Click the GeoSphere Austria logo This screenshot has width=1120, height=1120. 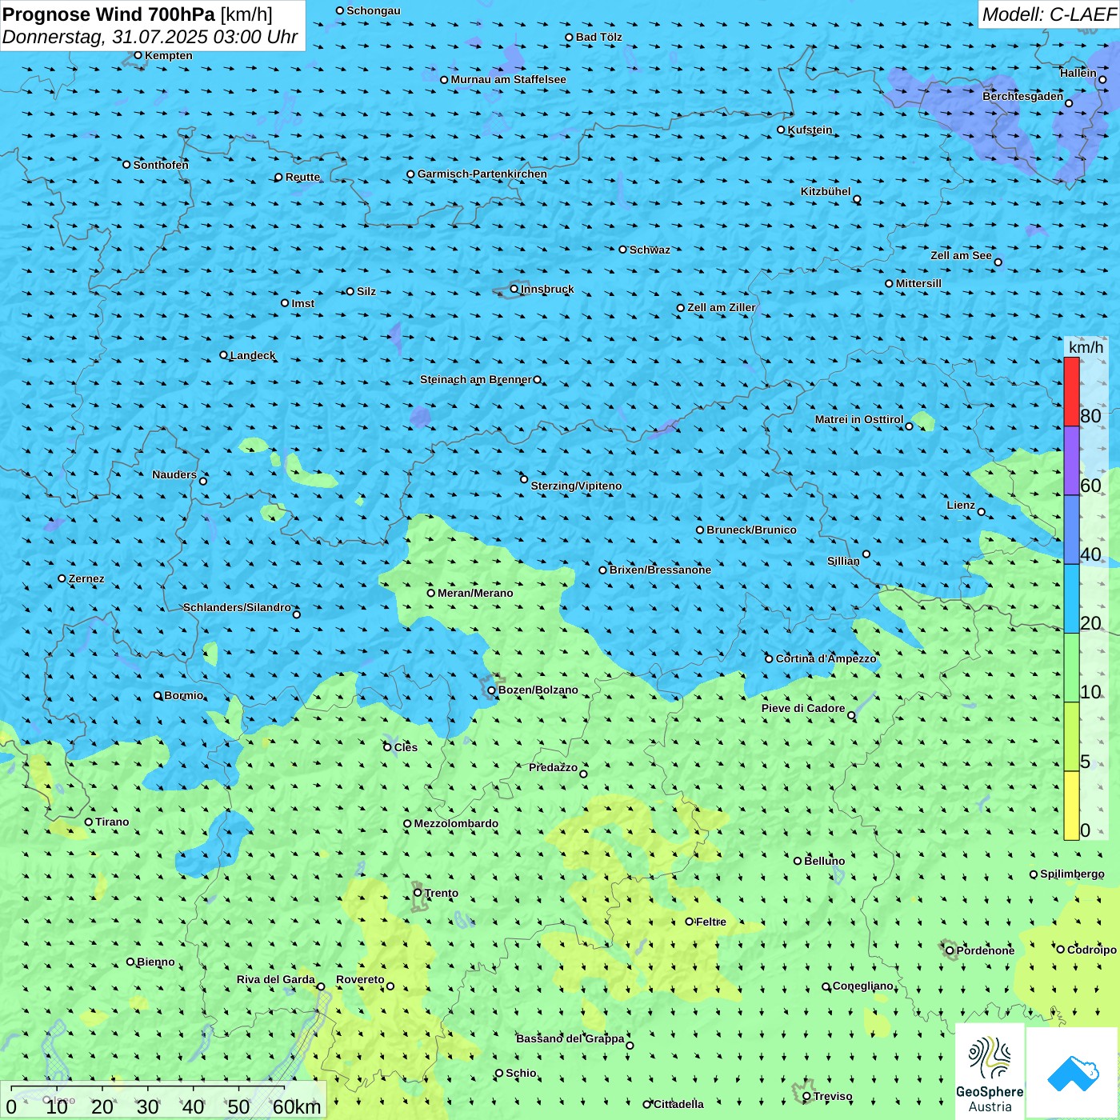(x=990, y=1072)
